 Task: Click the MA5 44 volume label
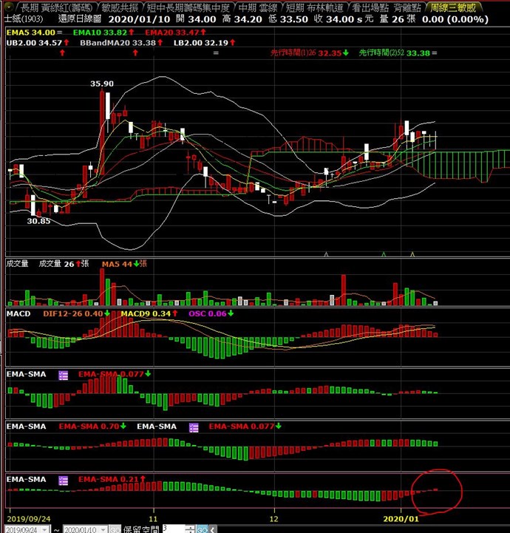tap(117, 264)
